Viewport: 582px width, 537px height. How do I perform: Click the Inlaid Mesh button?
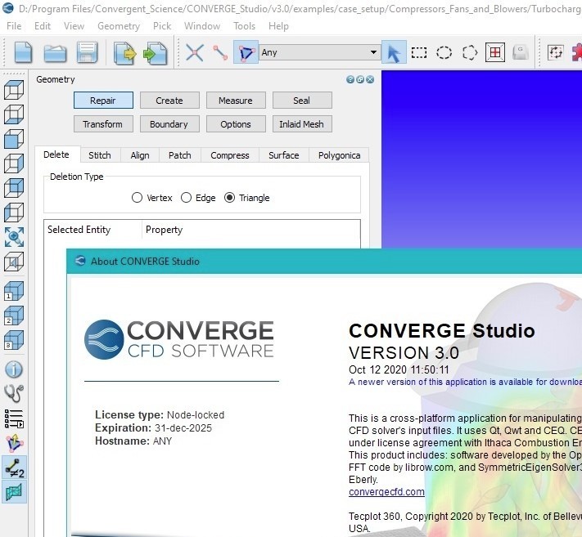(301, 124)
